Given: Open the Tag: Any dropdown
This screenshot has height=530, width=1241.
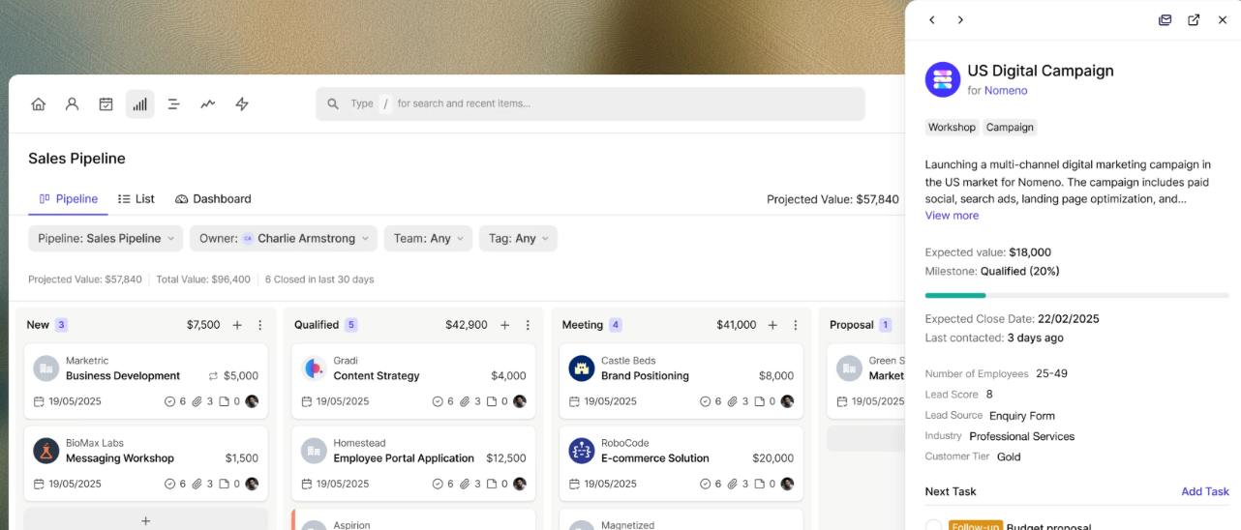Looking at the screenshot, I should coord(518,239).
